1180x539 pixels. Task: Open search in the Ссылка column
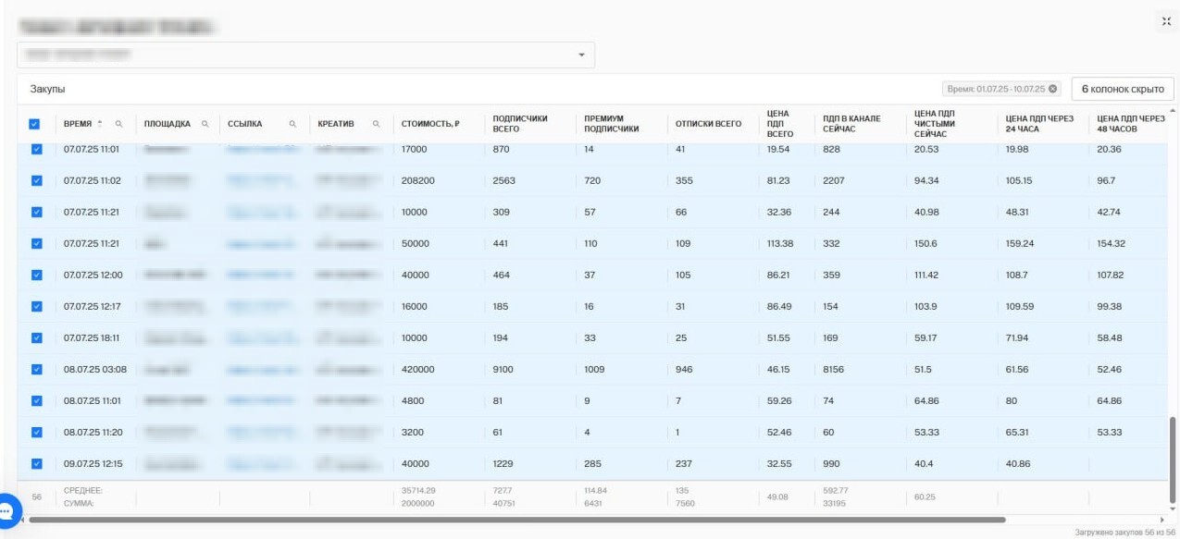pos(292,123)
